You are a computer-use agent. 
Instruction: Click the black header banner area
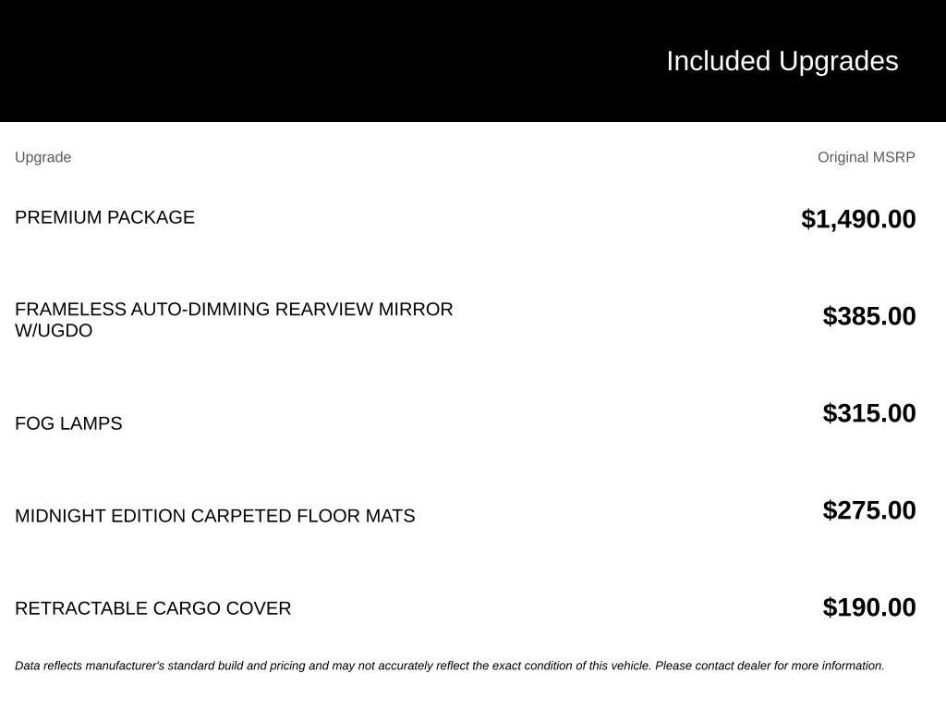coord(473,61)
